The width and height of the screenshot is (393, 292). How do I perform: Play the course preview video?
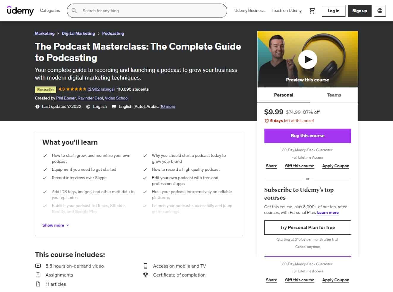pyautogui.click(x=307, y=59)
